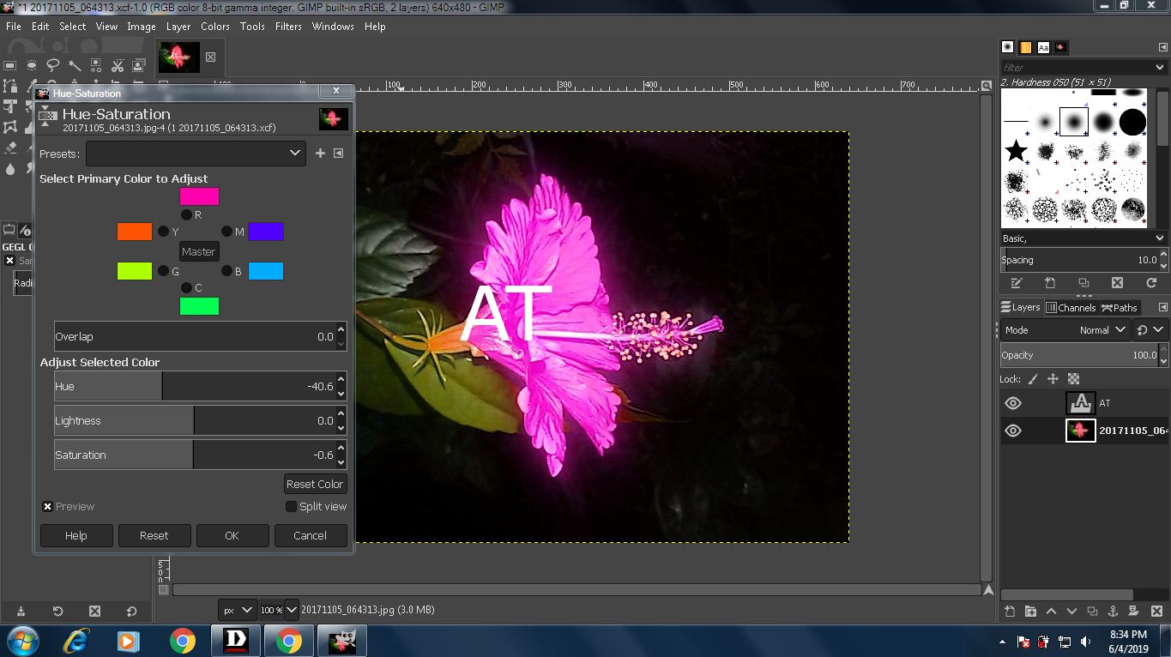Image resolution: width=1171 pixels, height=657 pixels.
Task: Click the Delete brush icon
Action: (1117, 283)
